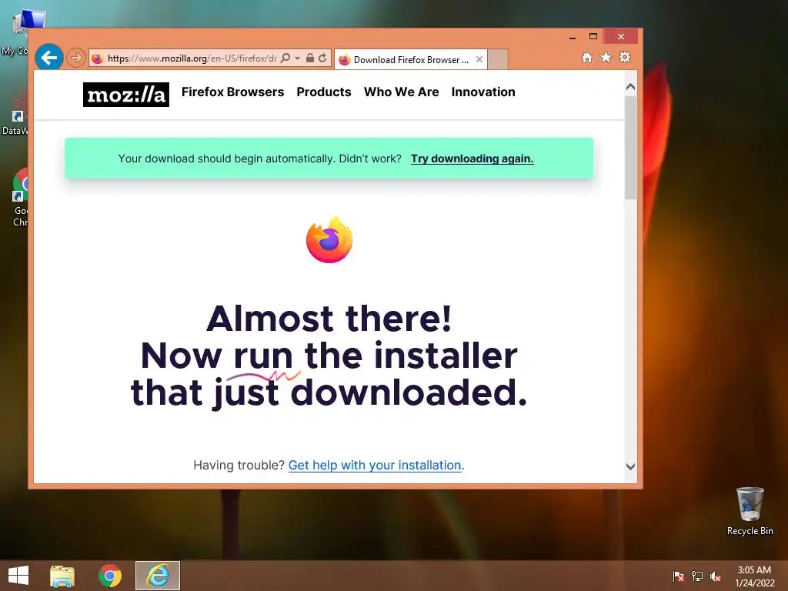
Task: Minimize the Internet Explorer window
Action: 573,37
